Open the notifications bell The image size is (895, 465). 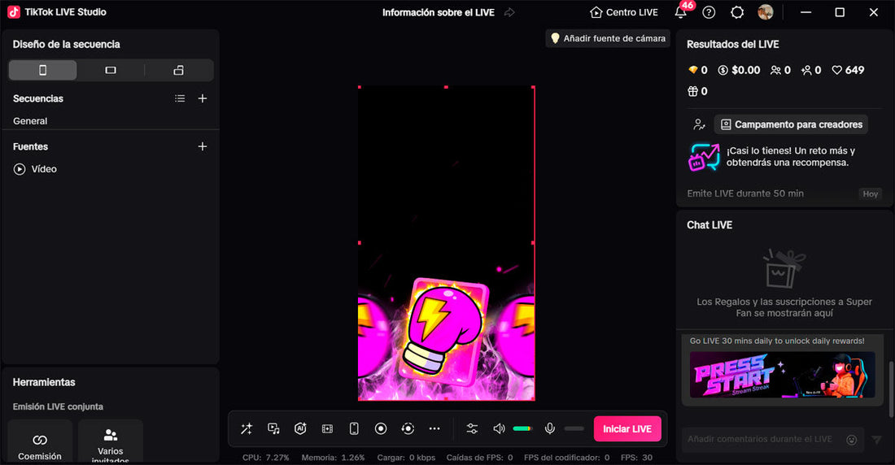[x=680, y=12]
